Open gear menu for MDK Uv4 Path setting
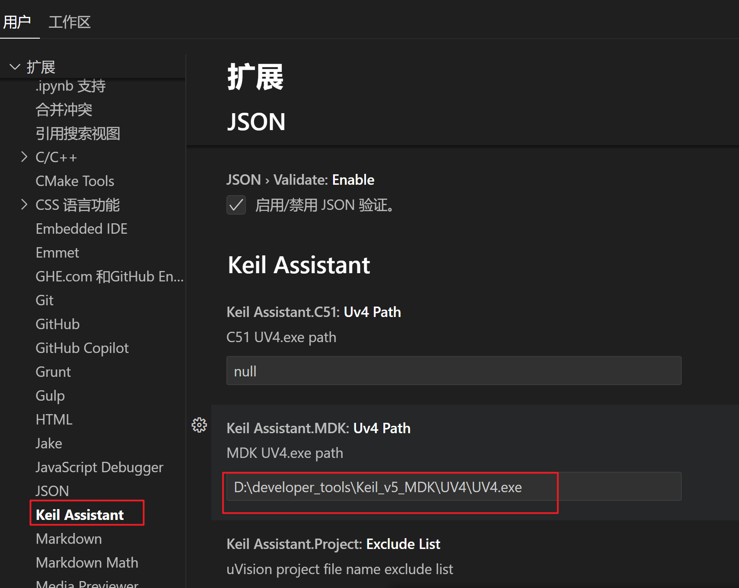Viewport: 739px width, 588px height. (199, 425)
